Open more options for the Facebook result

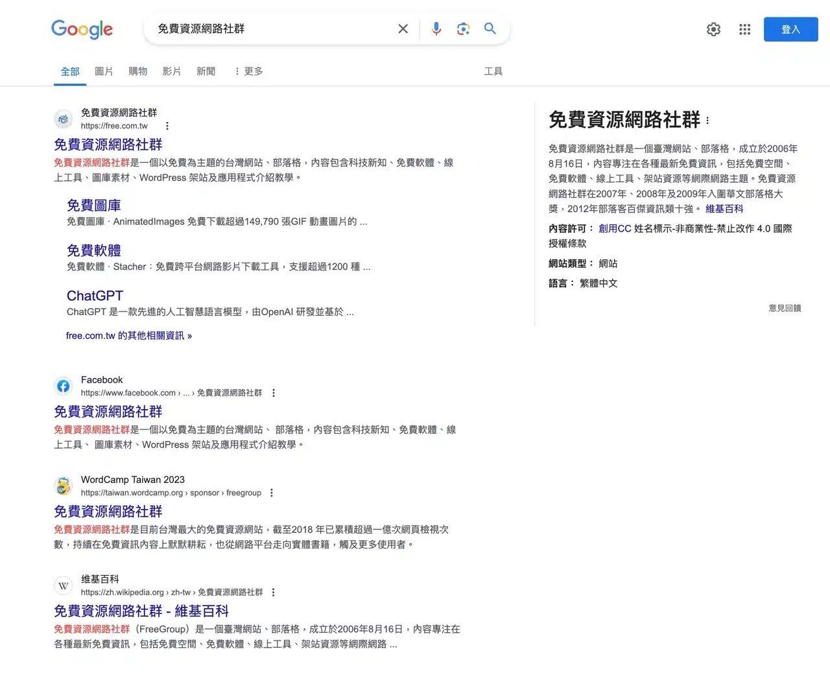274,393
